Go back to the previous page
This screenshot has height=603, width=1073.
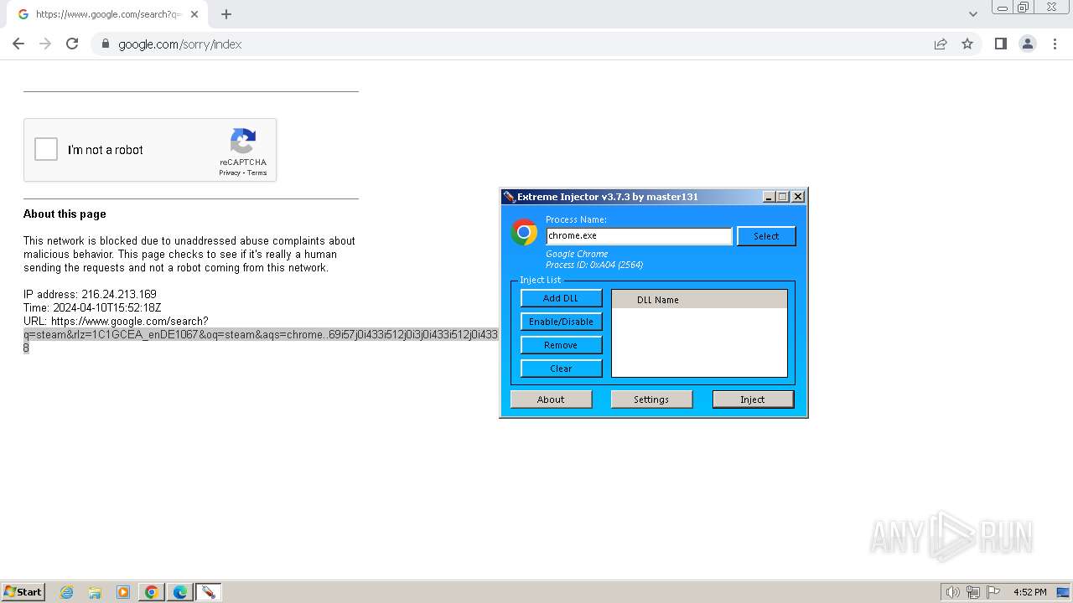coord(18,44)
